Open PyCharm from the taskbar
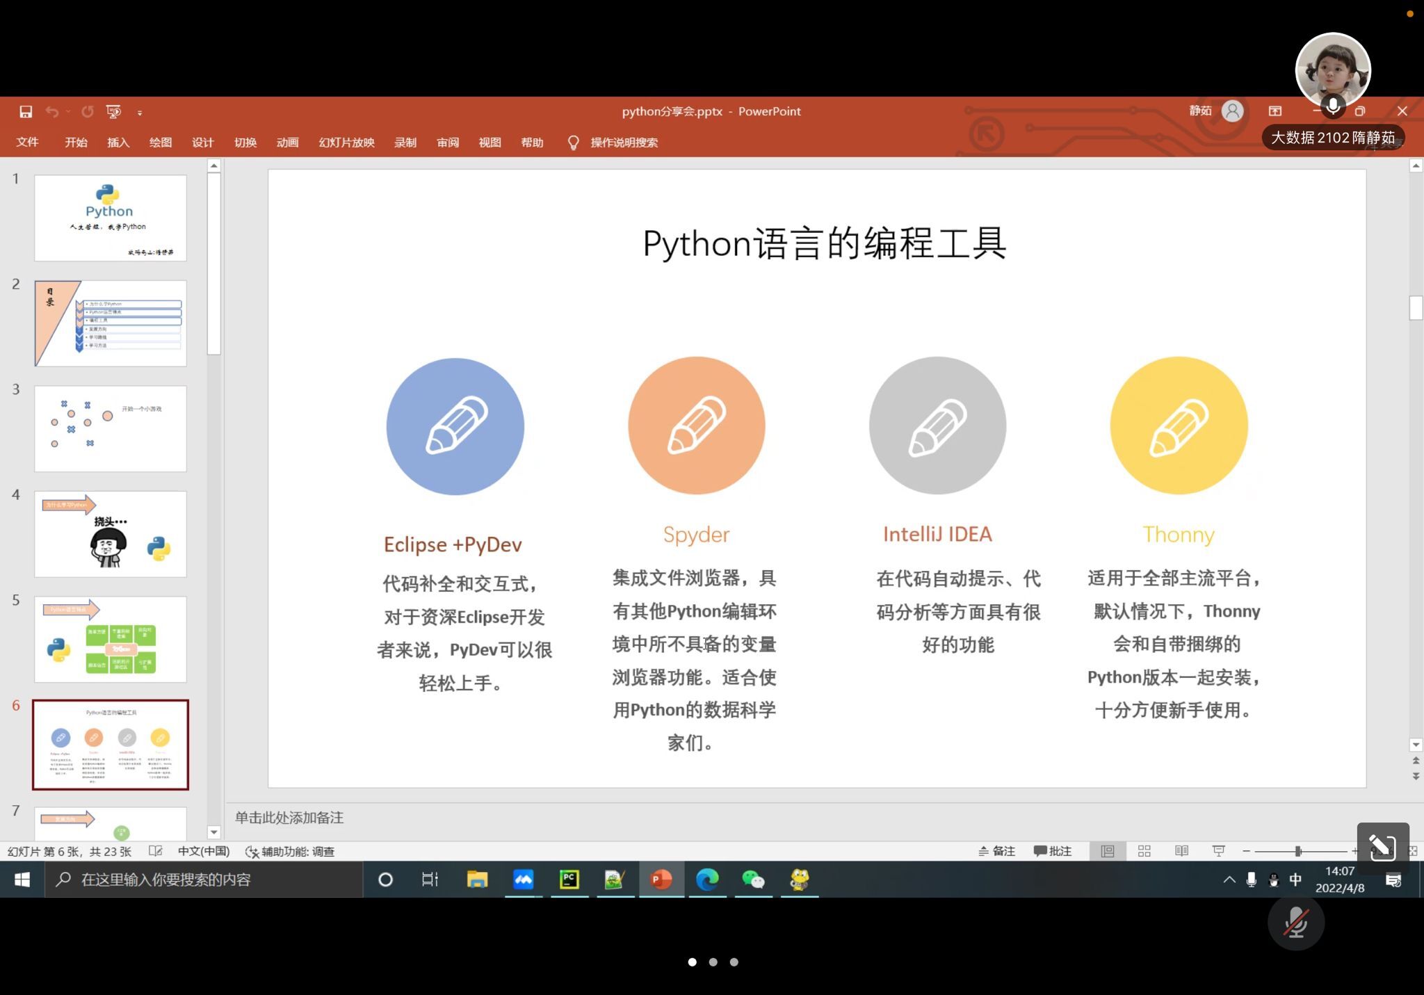1424x995 pixels. [569, 880]
